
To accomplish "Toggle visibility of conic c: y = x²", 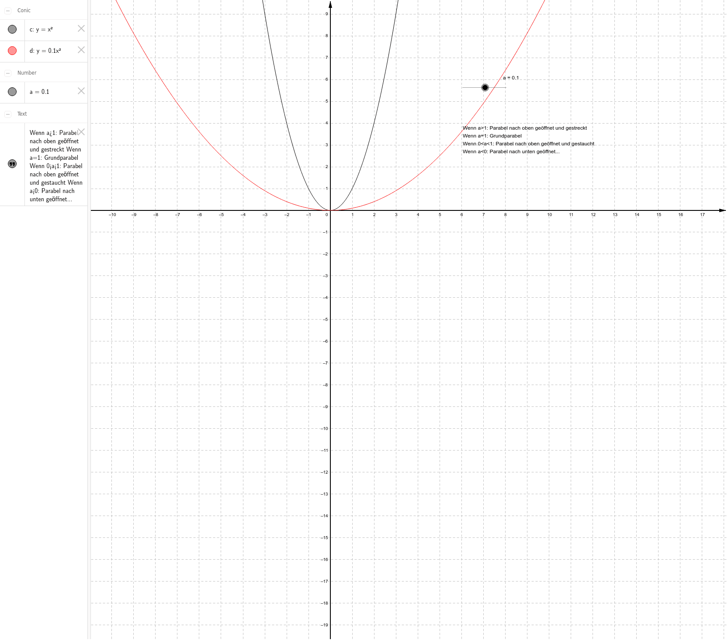I will tap(12, 29).
